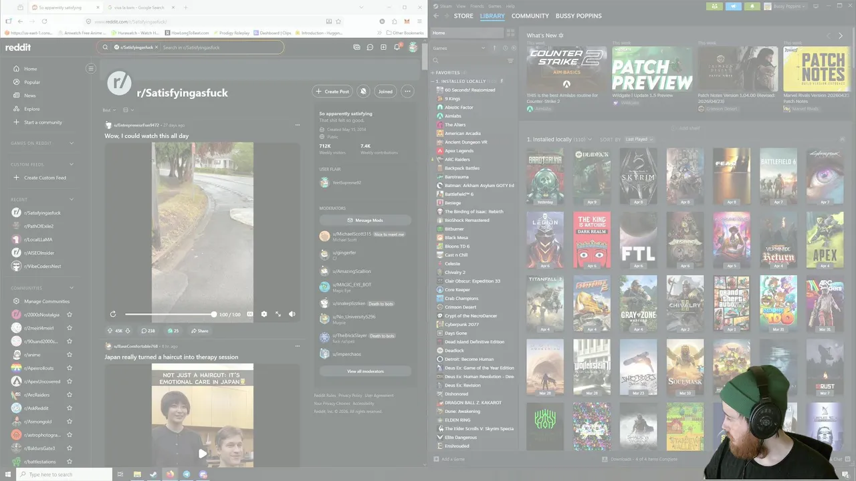Favorite r/2000sNostalgia with its star
The width and height of the screenshot is (856, 481).
tap(70, 315)
